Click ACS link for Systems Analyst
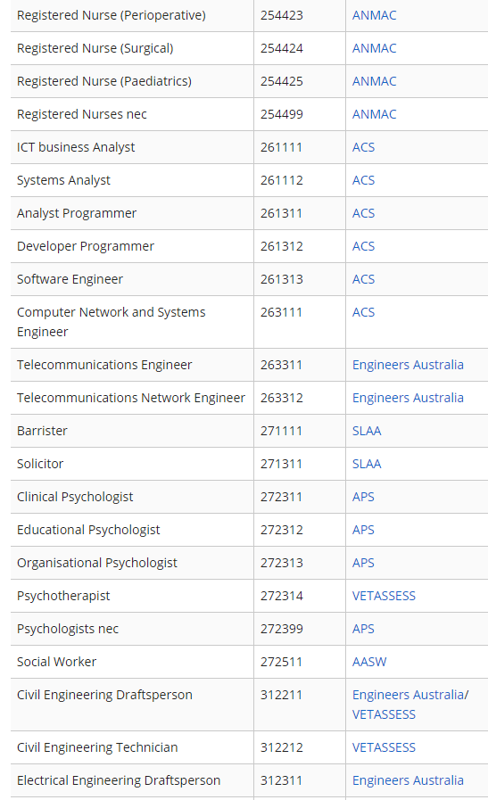488x800 pixels. click(x=363, y=180)
